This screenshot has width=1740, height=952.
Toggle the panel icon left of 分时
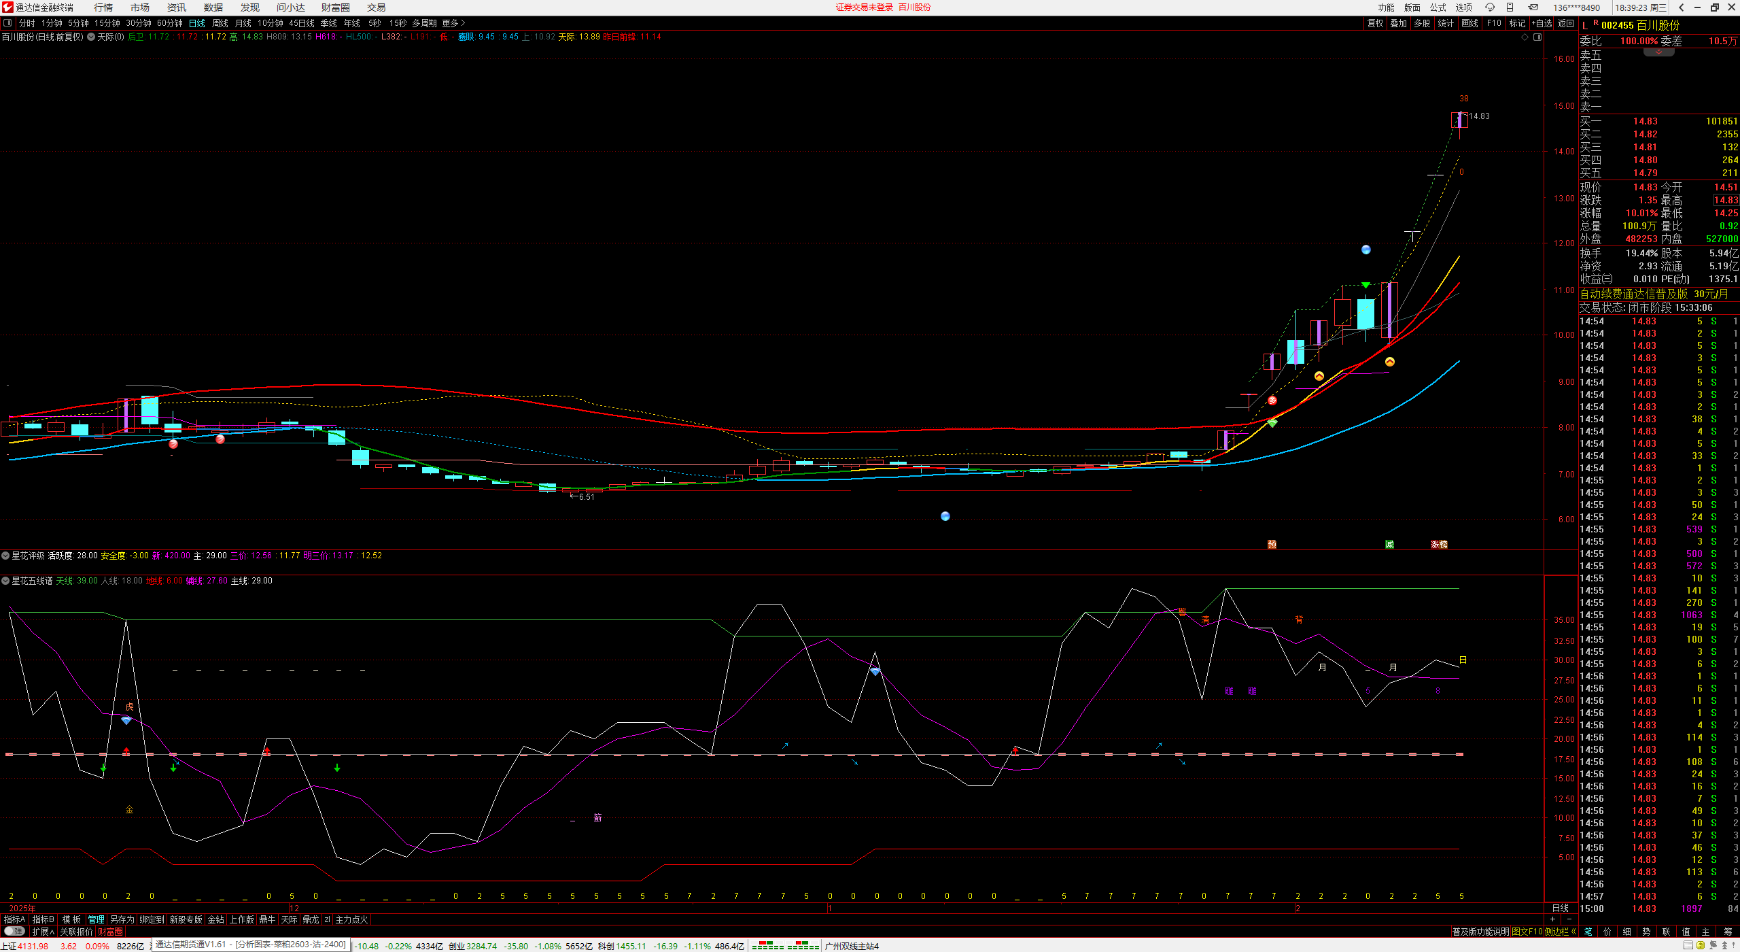[7, 23]
